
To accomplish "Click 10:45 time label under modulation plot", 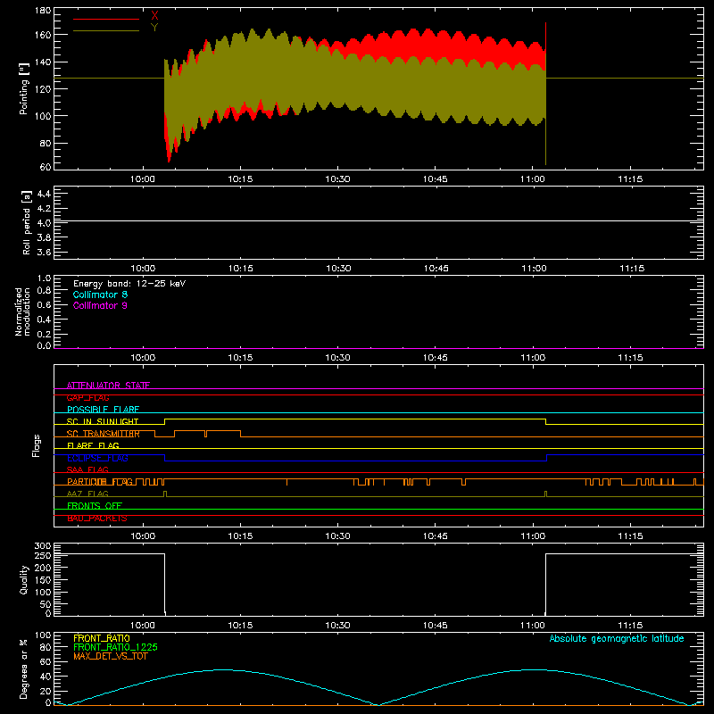I will tap(436, 358).
